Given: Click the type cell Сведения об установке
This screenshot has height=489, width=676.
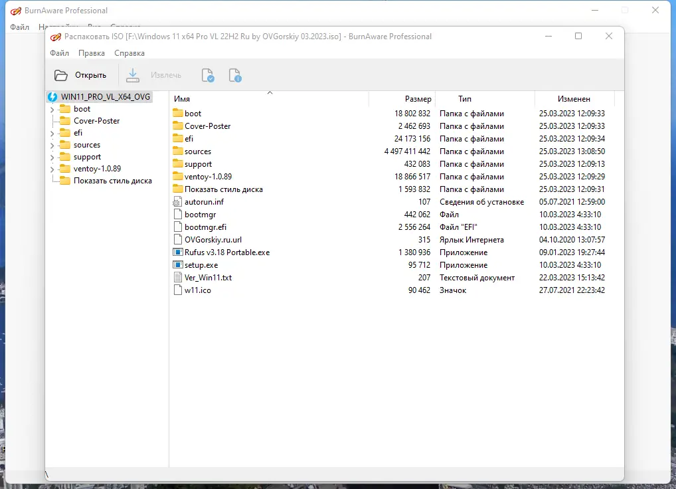Looking at the screenshot, I should tap(481, 202).
